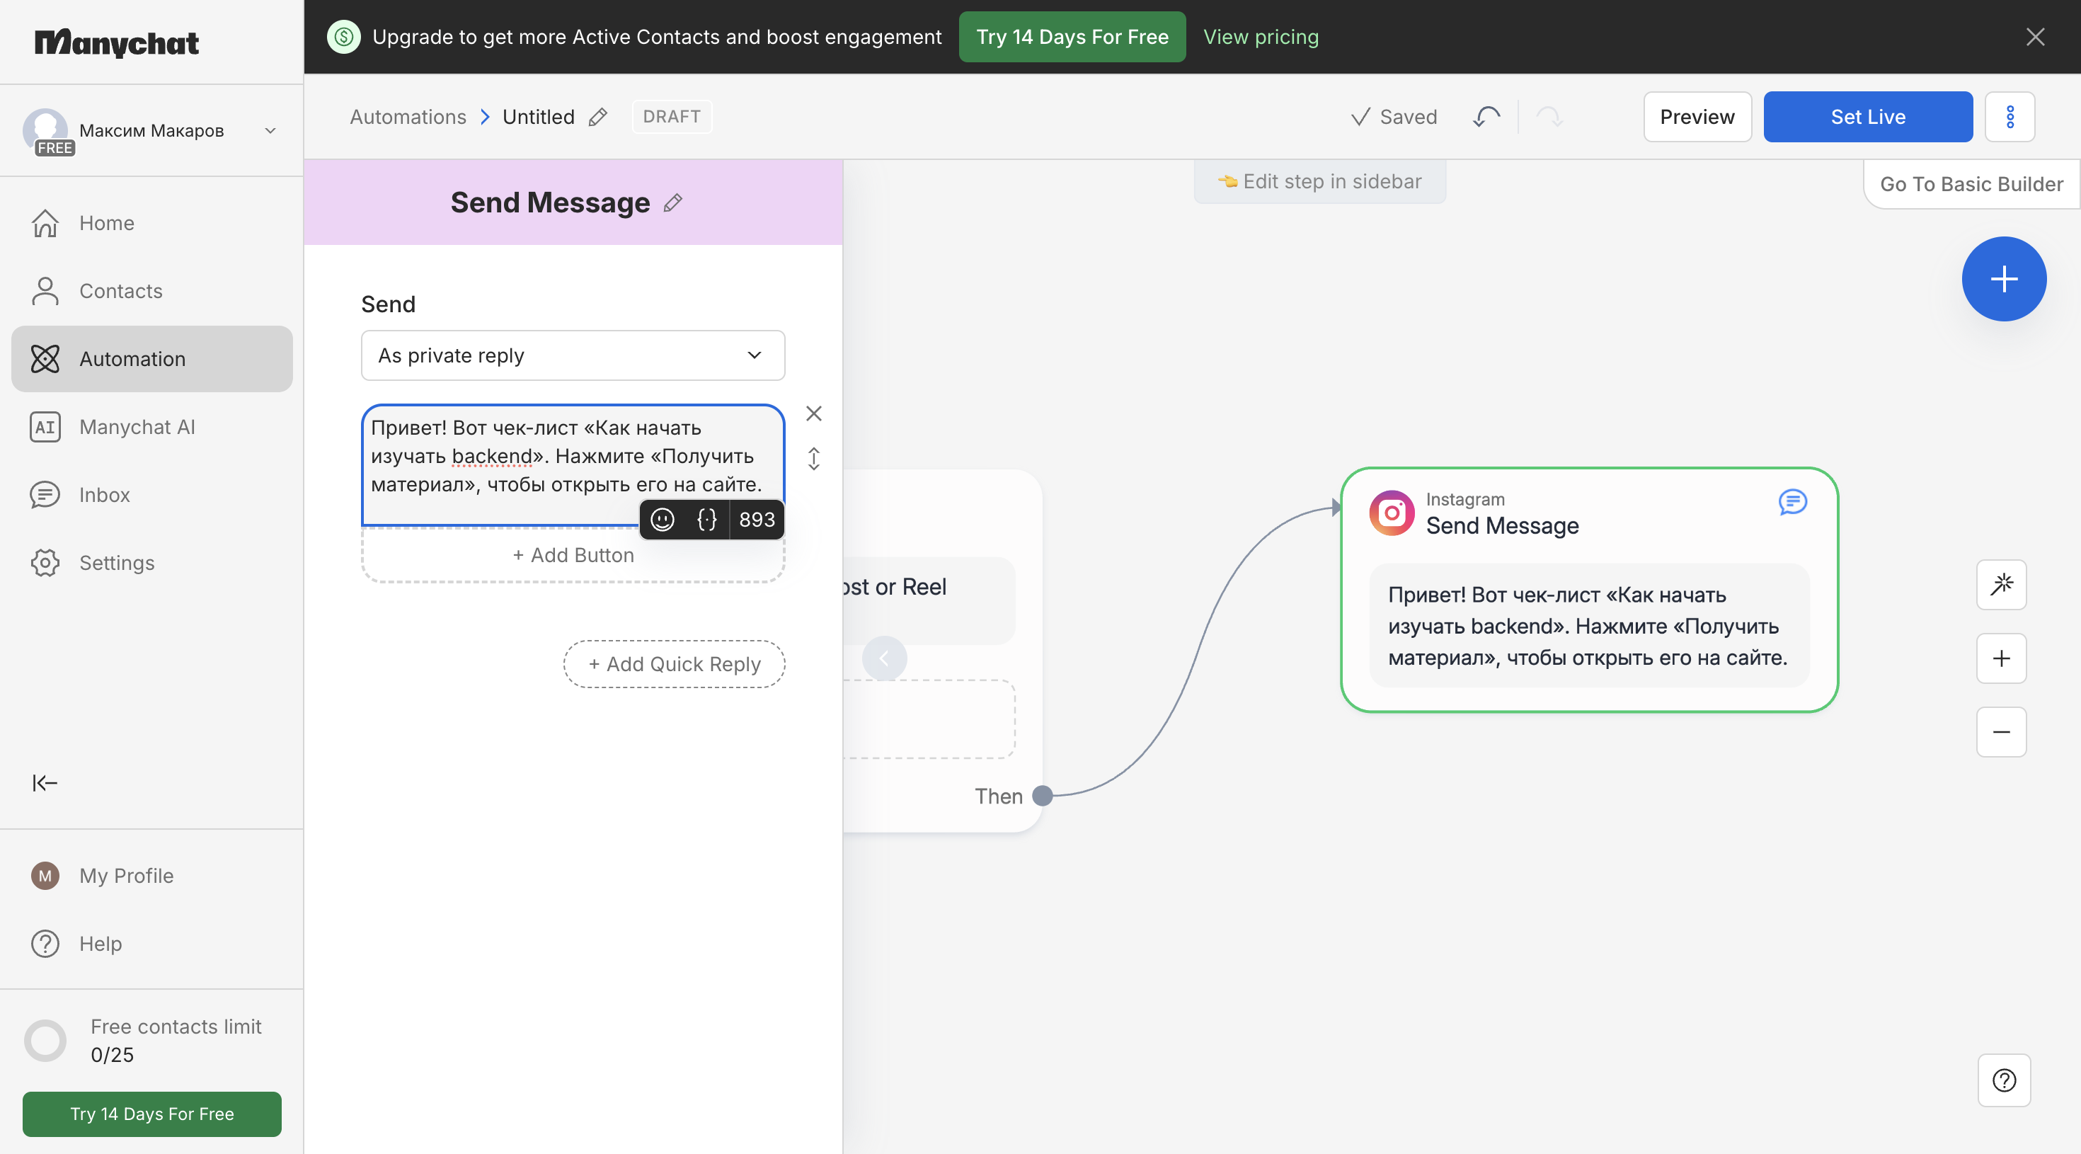Image resolution: width=2081 pixels, height=1154 pixels.
Task: Open the flow Preview
Action: (1697, 118)
